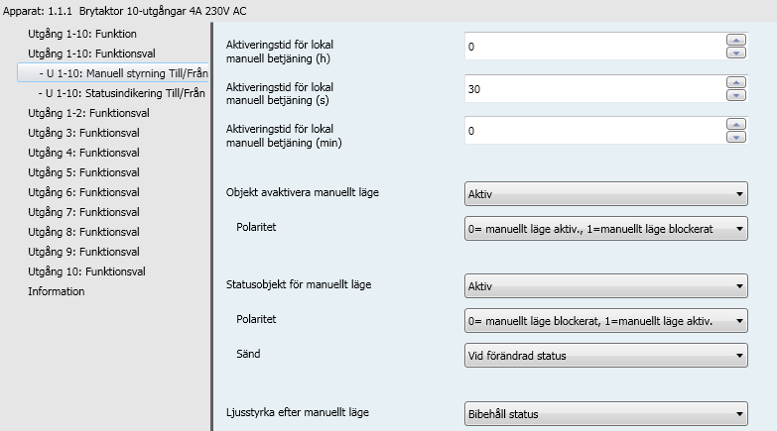Select Utgång 3: Funktionsval

coord(83,133)
